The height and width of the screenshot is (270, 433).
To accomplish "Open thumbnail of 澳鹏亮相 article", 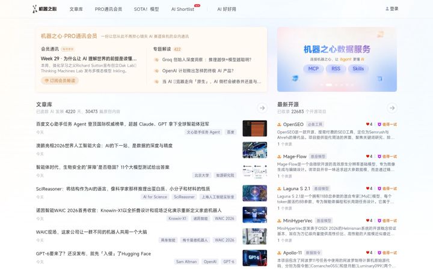I will pos(254,150).
